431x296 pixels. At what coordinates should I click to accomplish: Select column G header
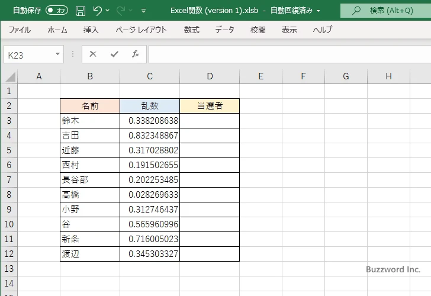tap(346, 76)
